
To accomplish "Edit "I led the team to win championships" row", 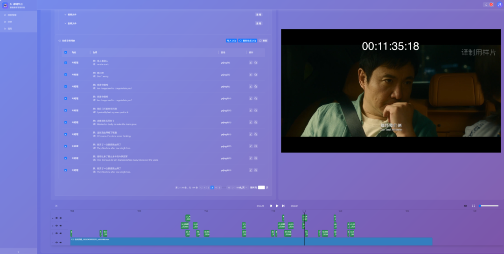I will tap(251, 158).
